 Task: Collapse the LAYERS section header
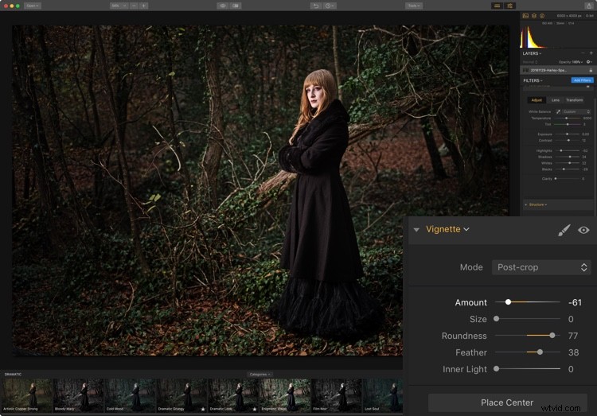532,53
